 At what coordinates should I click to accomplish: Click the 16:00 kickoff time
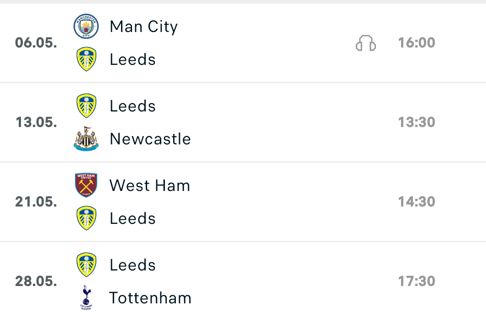pyautogui.click(x=416, y=43)
